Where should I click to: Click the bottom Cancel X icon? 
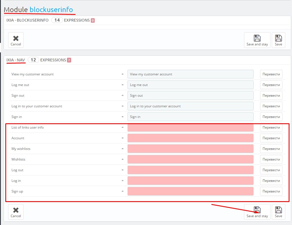[x=16, y=210]
